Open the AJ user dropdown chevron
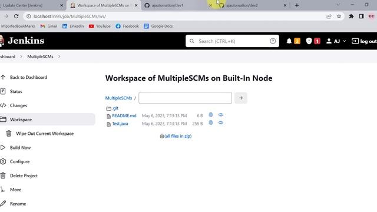Image resolution: width=377 pixels, height=212 pixels. tap(344, 41)
